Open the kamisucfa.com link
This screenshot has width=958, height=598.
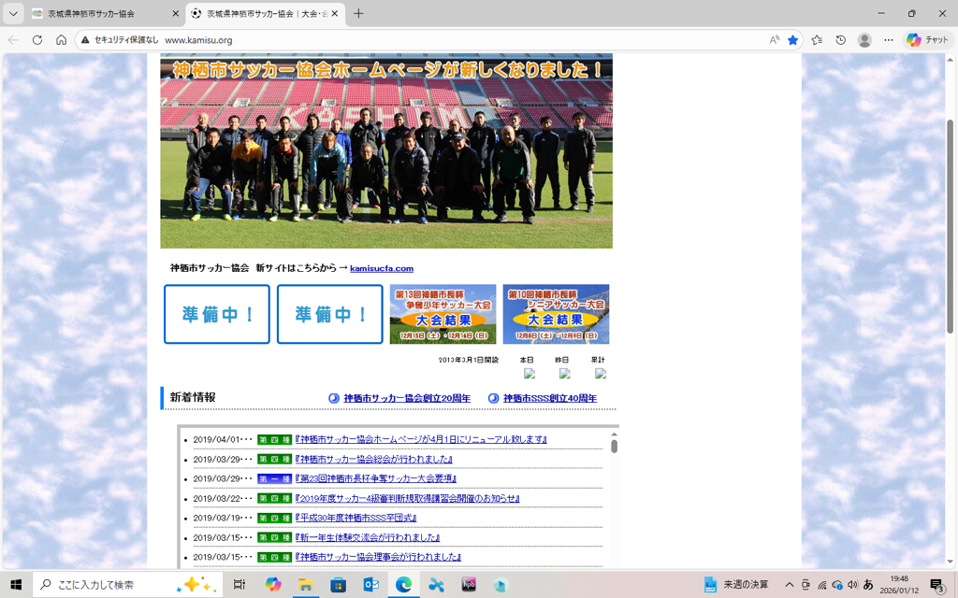[x=382, y=269]
